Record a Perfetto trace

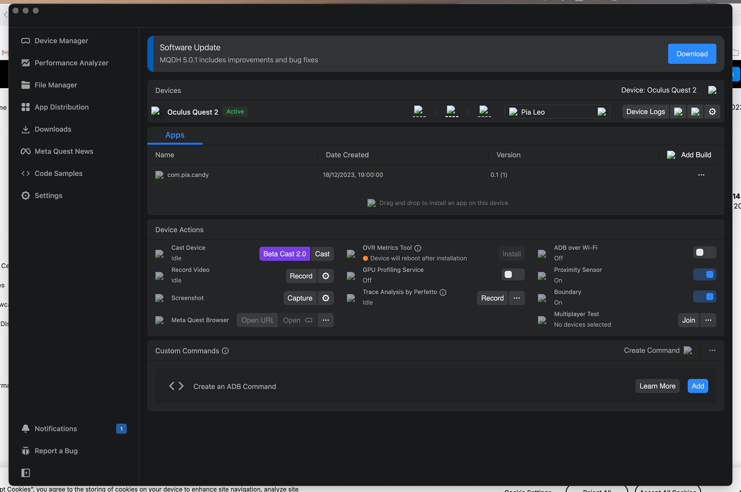click(492, 298)
